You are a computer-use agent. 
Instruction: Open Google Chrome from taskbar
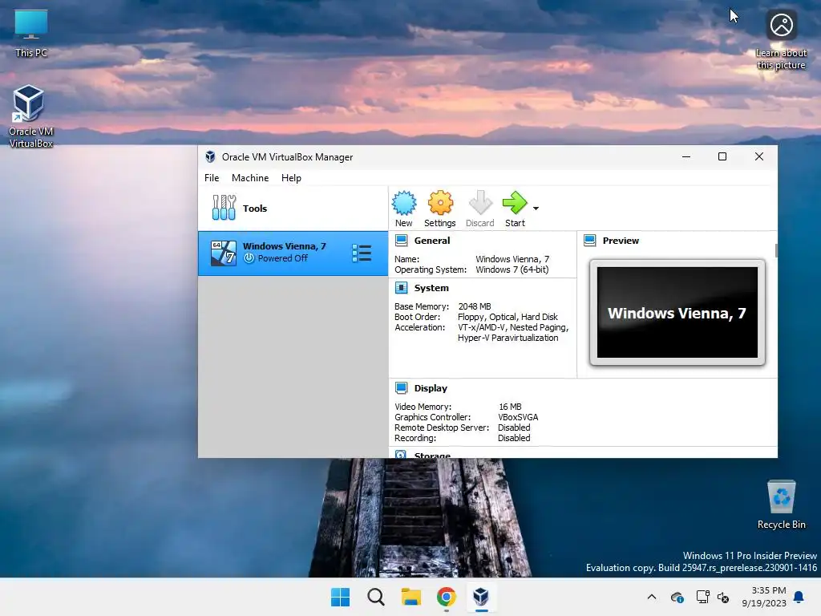tap(446, 597)
